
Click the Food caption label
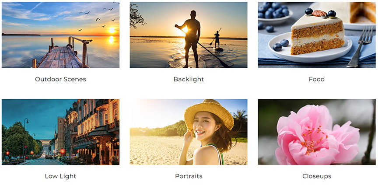coord(316,79)
